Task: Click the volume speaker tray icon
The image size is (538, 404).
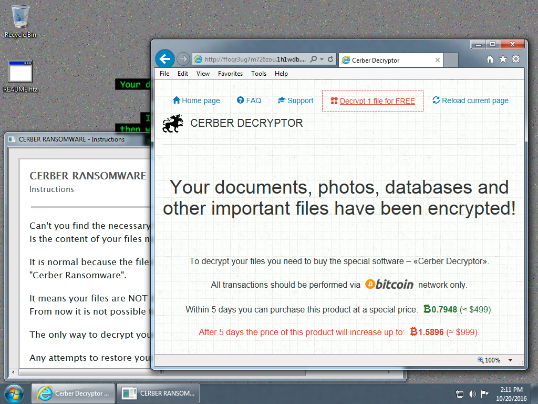Action: click(472, 394)
